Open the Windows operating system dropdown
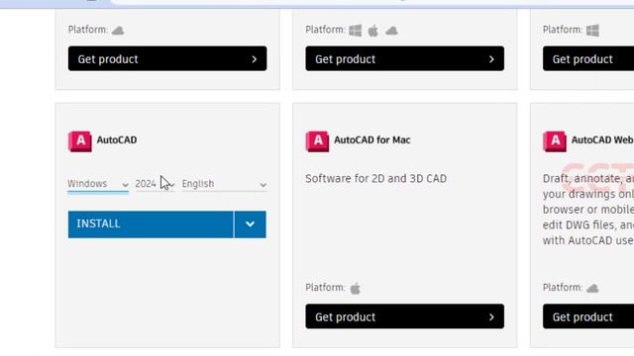Screen dimensions: 634x356 tap(98, 184)
